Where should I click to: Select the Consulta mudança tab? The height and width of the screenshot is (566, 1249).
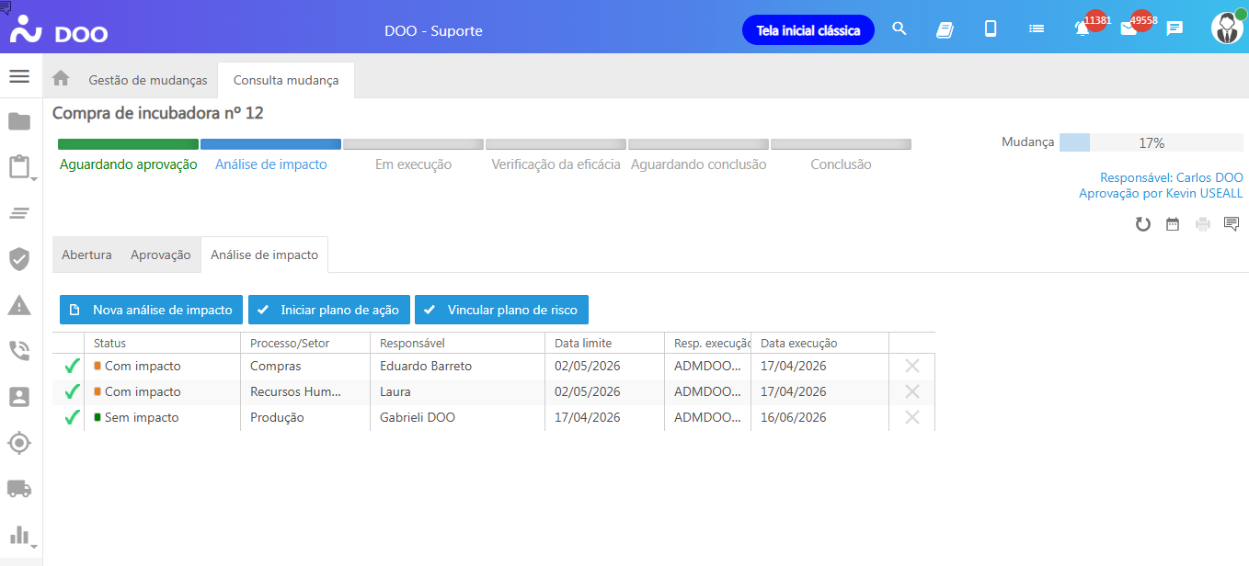(x=286, y=80)
